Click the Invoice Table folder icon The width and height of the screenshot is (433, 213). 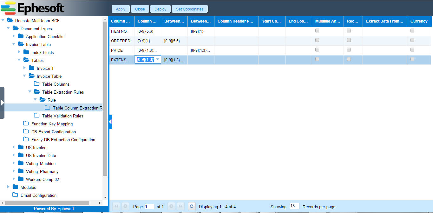32,76
